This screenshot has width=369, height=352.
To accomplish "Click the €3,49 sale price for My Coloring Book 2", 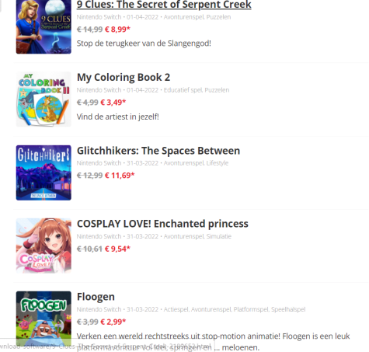I will (x=113, y=103).
